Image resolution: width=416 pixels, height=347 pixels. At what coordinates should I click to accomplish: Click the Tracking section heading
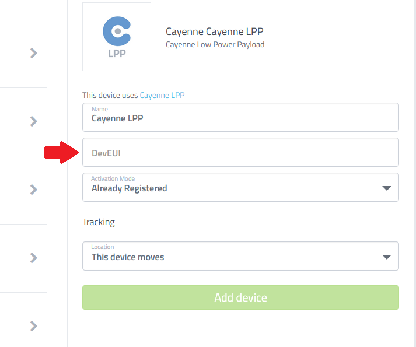[99, 222]
